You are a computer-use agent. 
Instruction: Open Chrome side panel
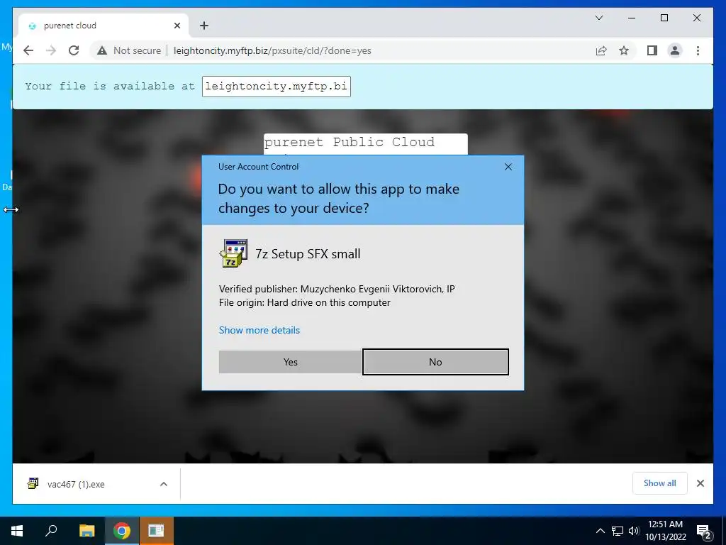tap(652, 50)
